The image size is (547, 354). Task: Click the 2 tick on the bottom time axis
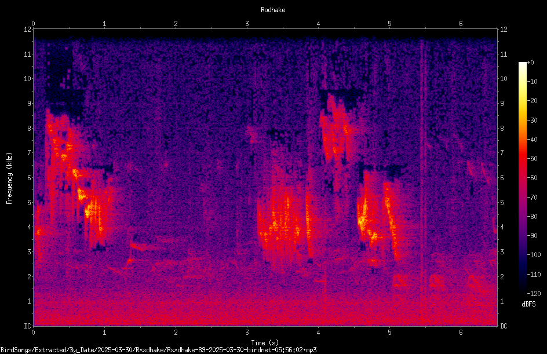176,333
